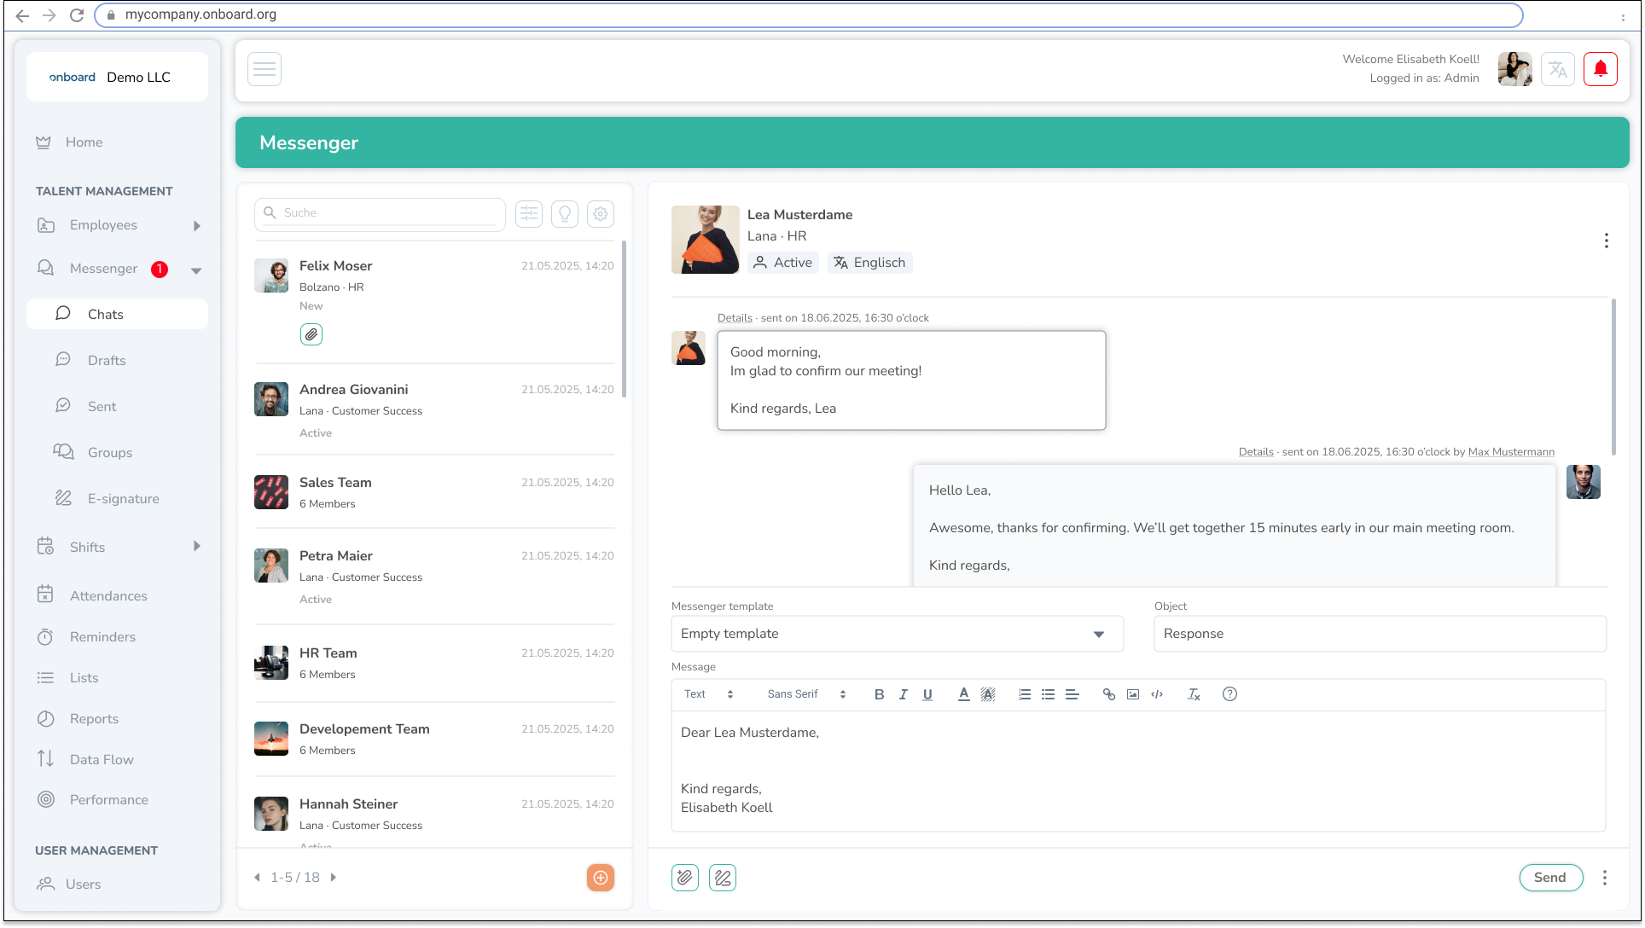Attach a file using the paperclip icon
Screen dimensions: 1645x928
tap(685, 878)
